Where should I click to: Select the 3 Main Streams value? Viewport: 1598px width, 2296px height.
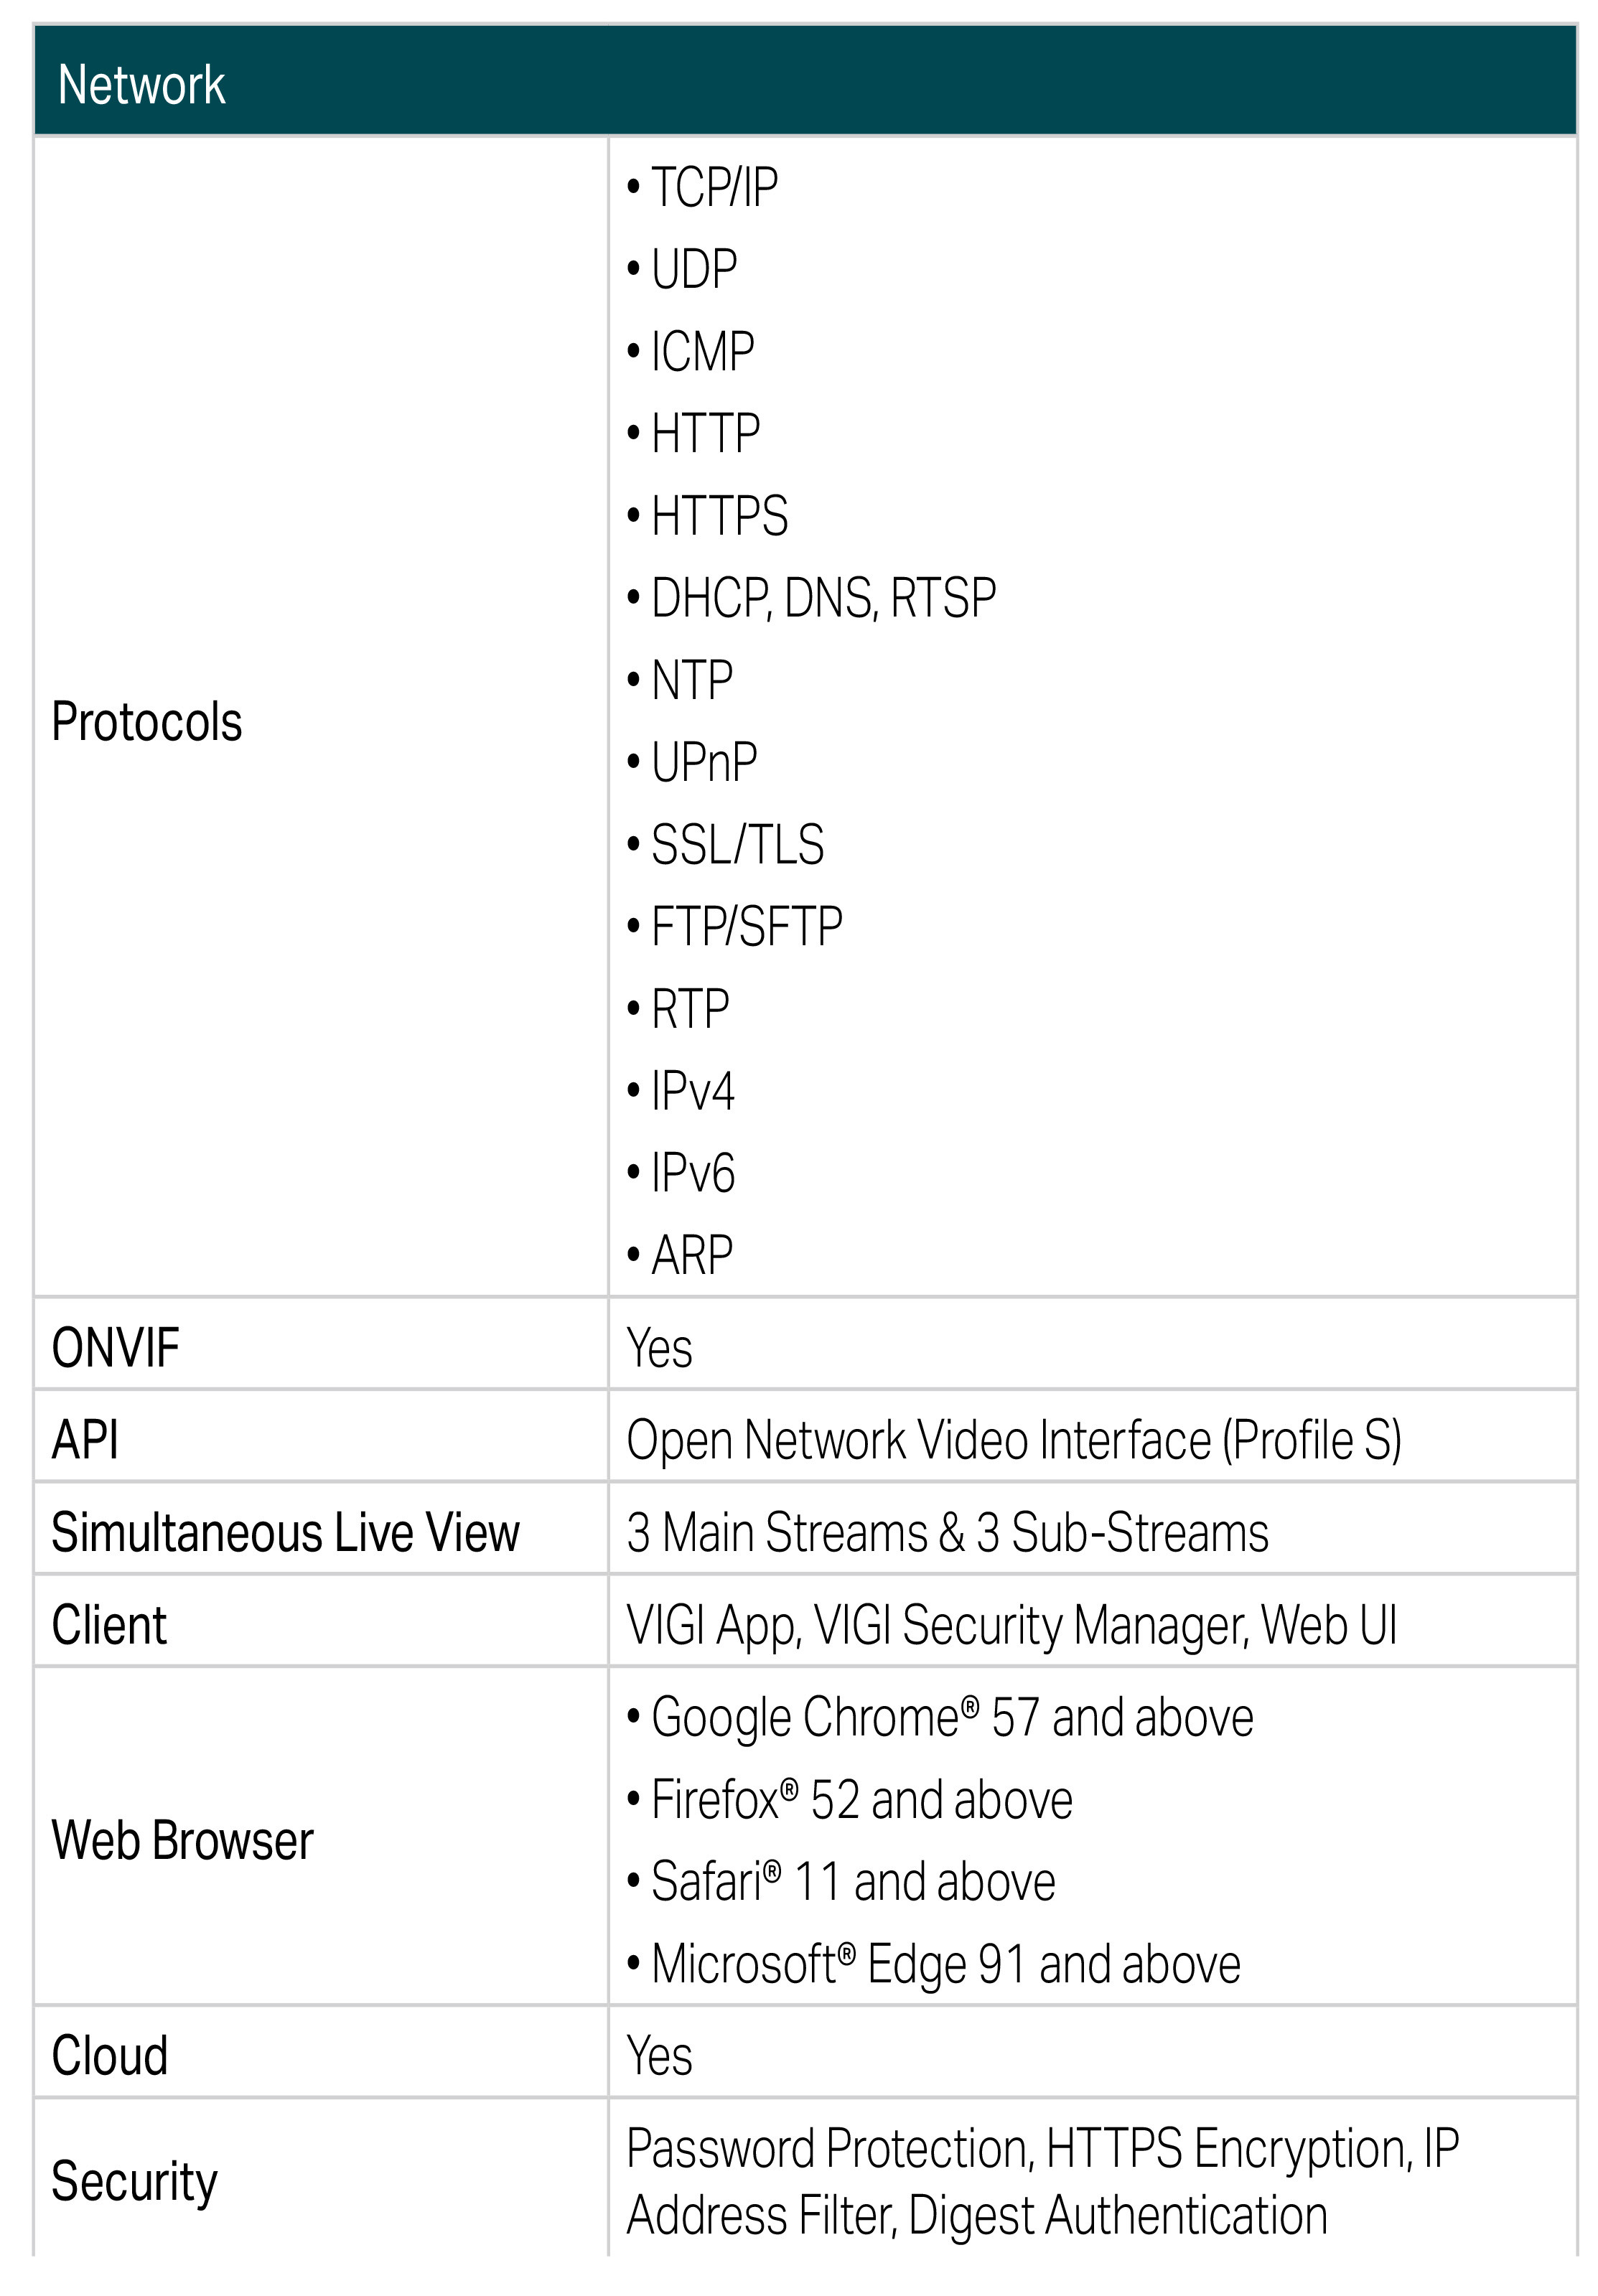tap(946, 1532)
